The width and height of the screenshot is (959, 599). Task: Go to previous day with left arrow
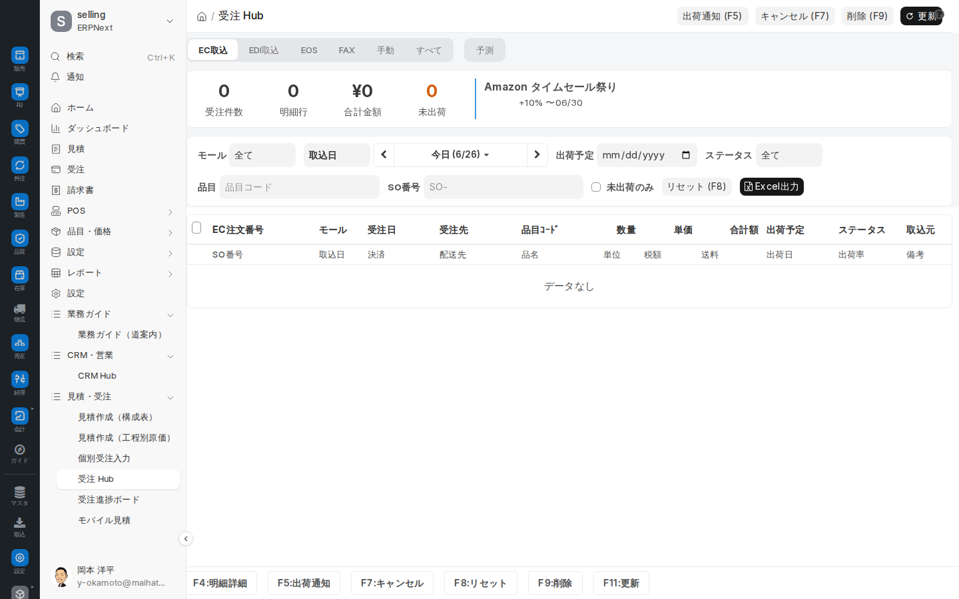click(x=384, y=155)
